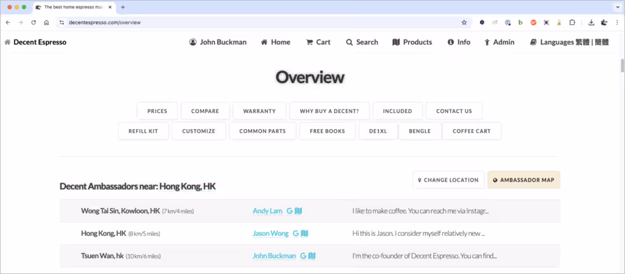This screenshot has height=274, width=625.
Task: Open the Andy Lam ambassador link
Action: tap(268, 211)
